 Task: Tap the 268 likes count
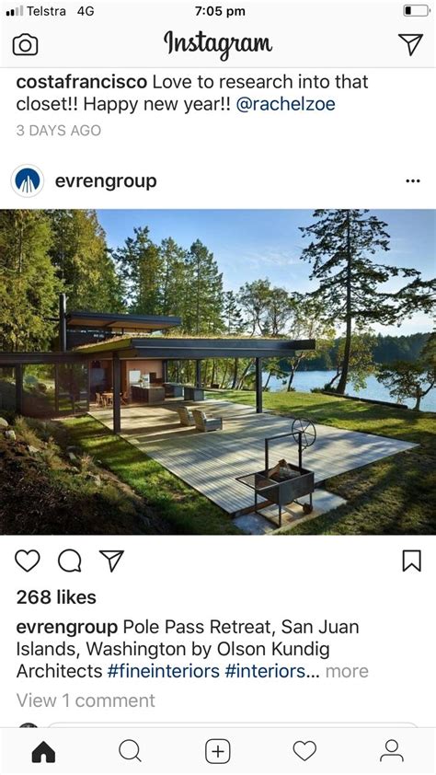tap(56, 597)
